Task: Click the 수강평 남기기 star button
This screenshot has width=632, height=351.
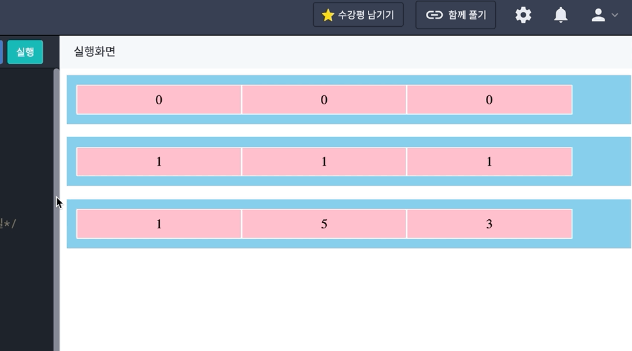Action: 358,15
